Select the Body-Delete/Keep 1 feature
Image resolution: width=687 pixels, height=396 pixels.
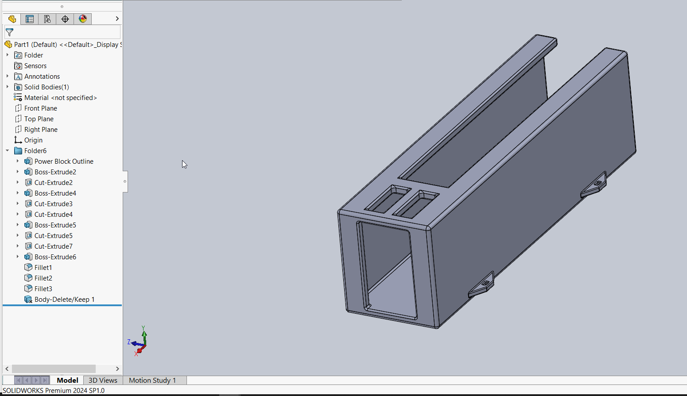pyautogui.click(x=64, y=300)
